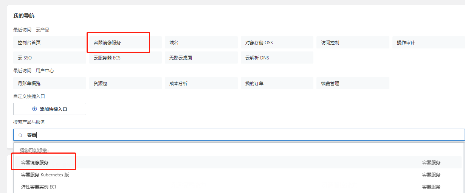Focus the product search field containing 容器
465x193 pixels.
click(x=239, y=135)
